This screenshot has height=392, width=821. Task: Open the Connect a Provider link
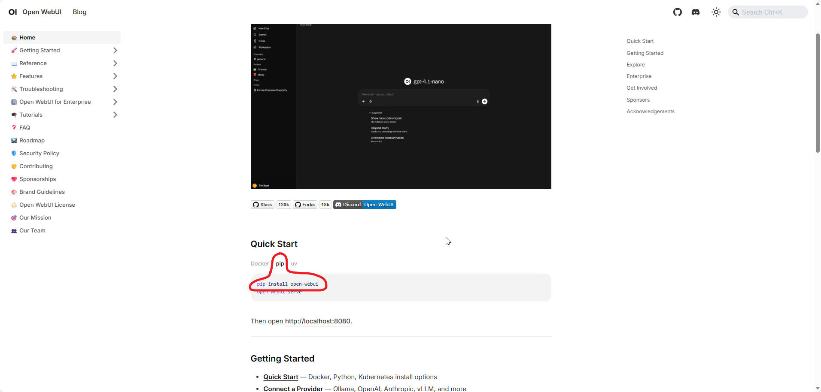click(x=293, y=389)
